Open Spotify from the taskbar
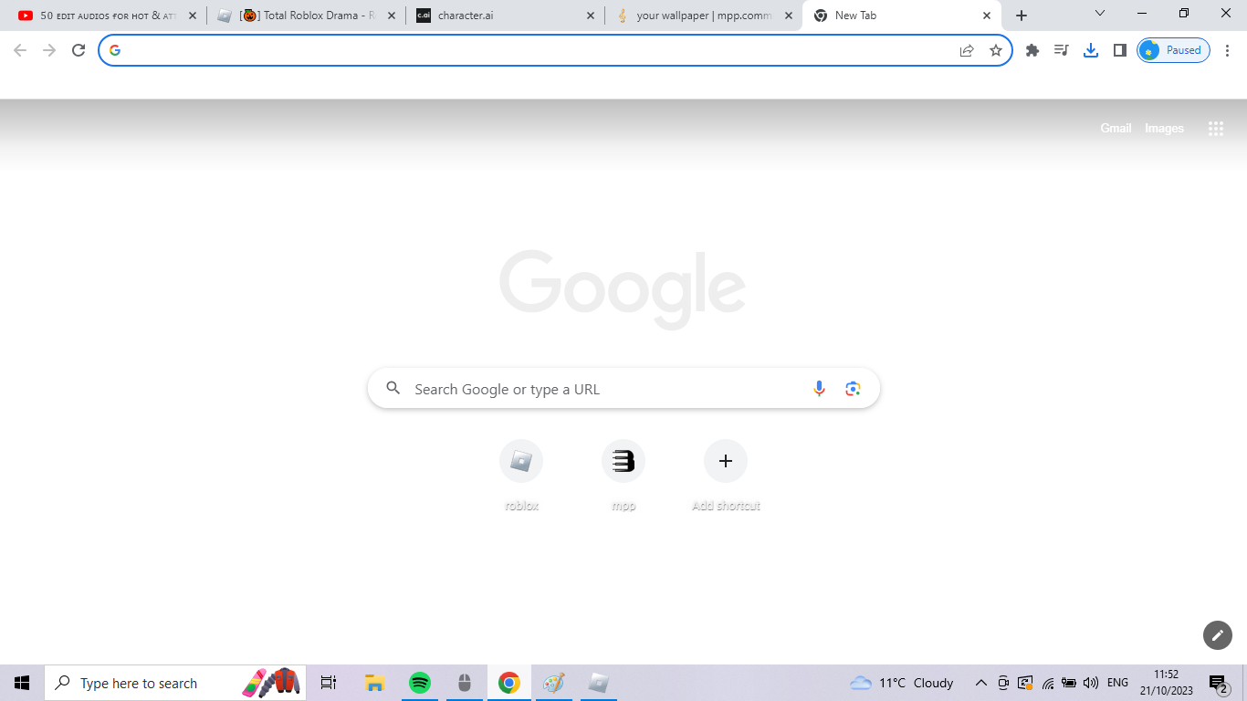The image size is (1247, 701). tap(419, 683)
